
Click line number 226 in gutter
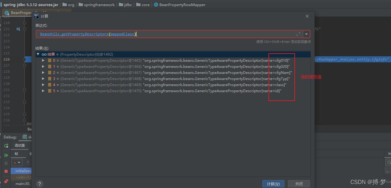tap(6, 59)
